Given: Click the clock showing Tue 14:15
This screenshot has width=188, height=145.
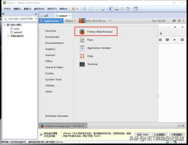Looking at the screenshot, I should tap(158, 21).
